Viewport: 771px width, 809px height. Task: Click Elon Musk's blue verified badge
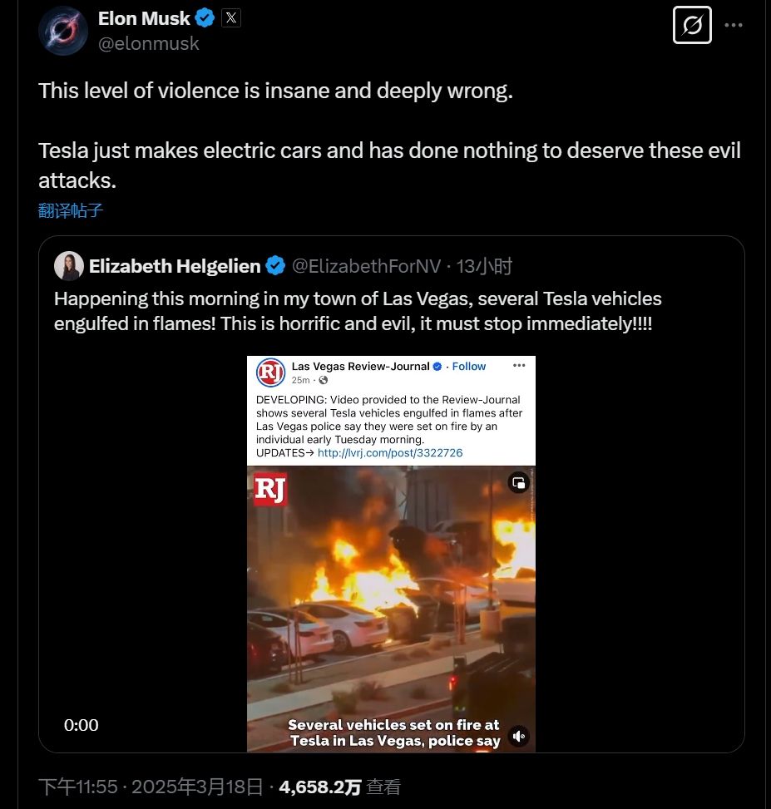click(205, 18)
